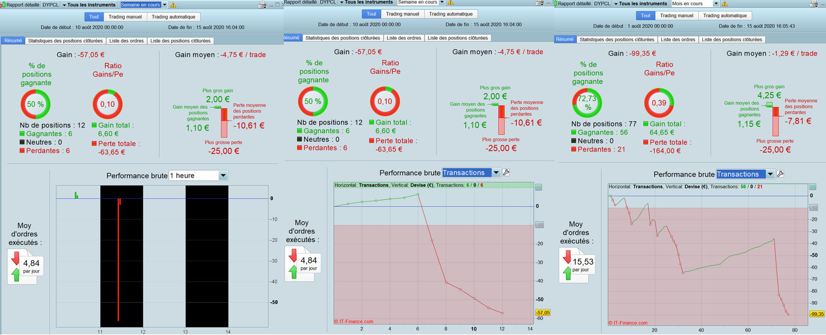This screenshot has width=826, height=335.
Task: Open the Transactions dropdown in the right window
Action: (x=745, y=174)
